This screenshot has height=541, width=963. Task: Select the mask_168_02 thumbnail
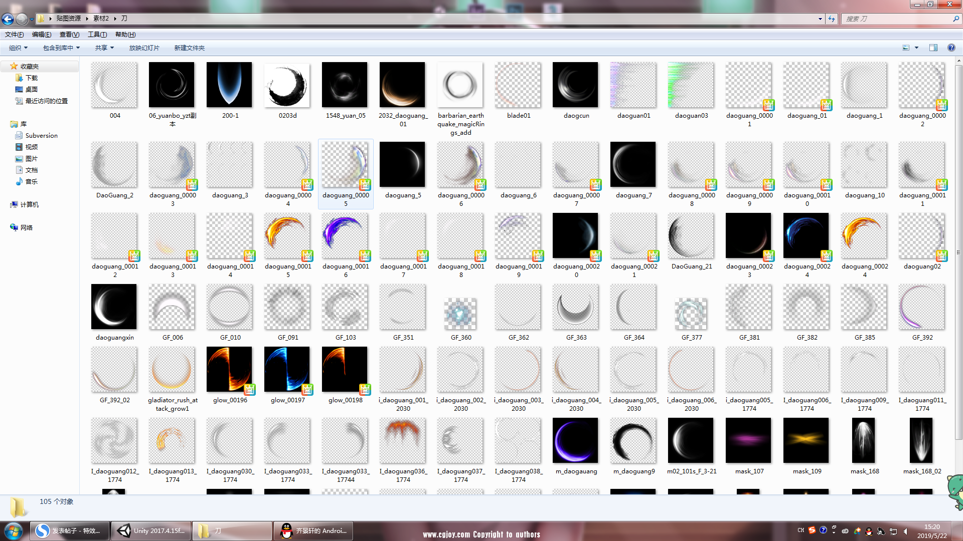tap(922, 440)
